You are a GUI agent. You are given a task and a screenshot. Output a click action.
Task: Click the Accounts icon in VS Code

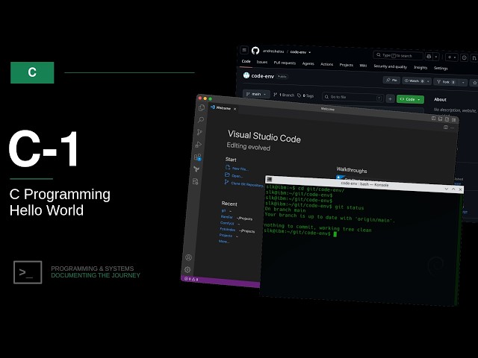pos(188,257)
